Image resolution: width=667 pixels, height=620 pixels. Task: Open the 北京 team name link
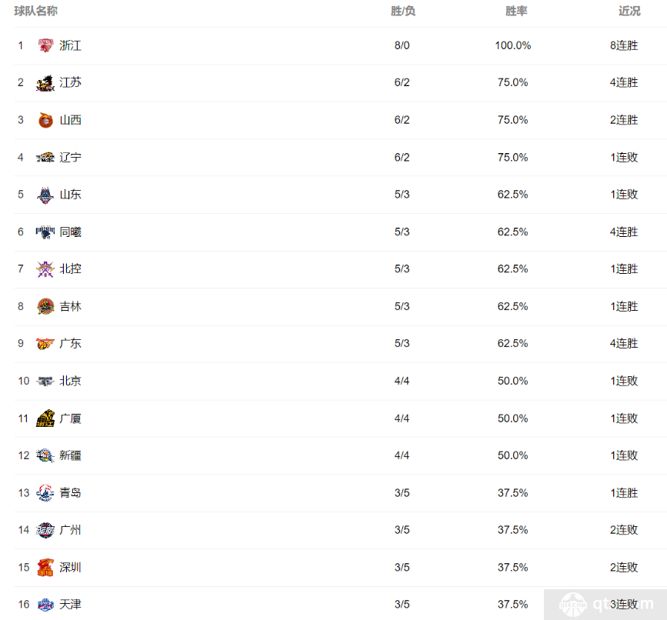tap(70, 381)
